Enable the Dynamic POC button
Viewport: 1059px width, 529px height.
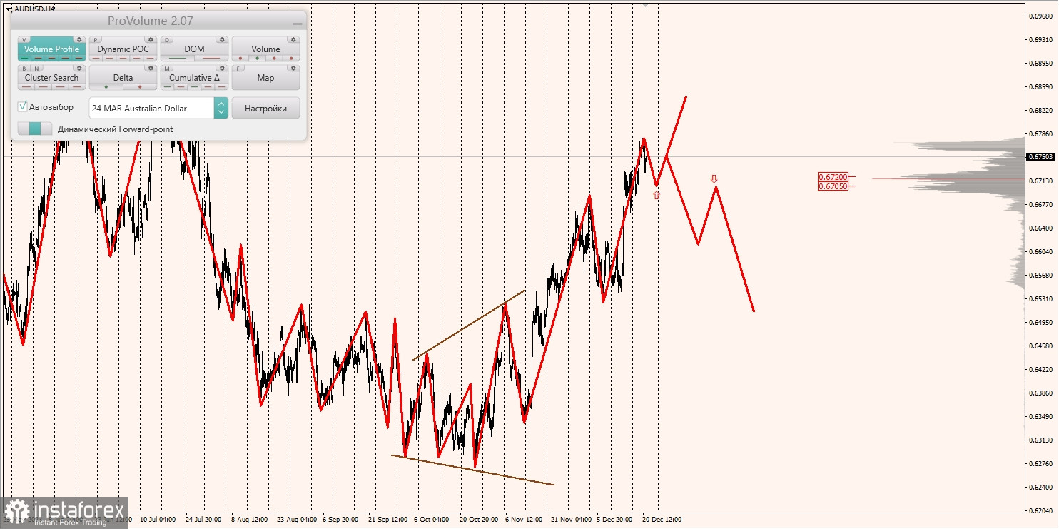(x=123, y=49)
